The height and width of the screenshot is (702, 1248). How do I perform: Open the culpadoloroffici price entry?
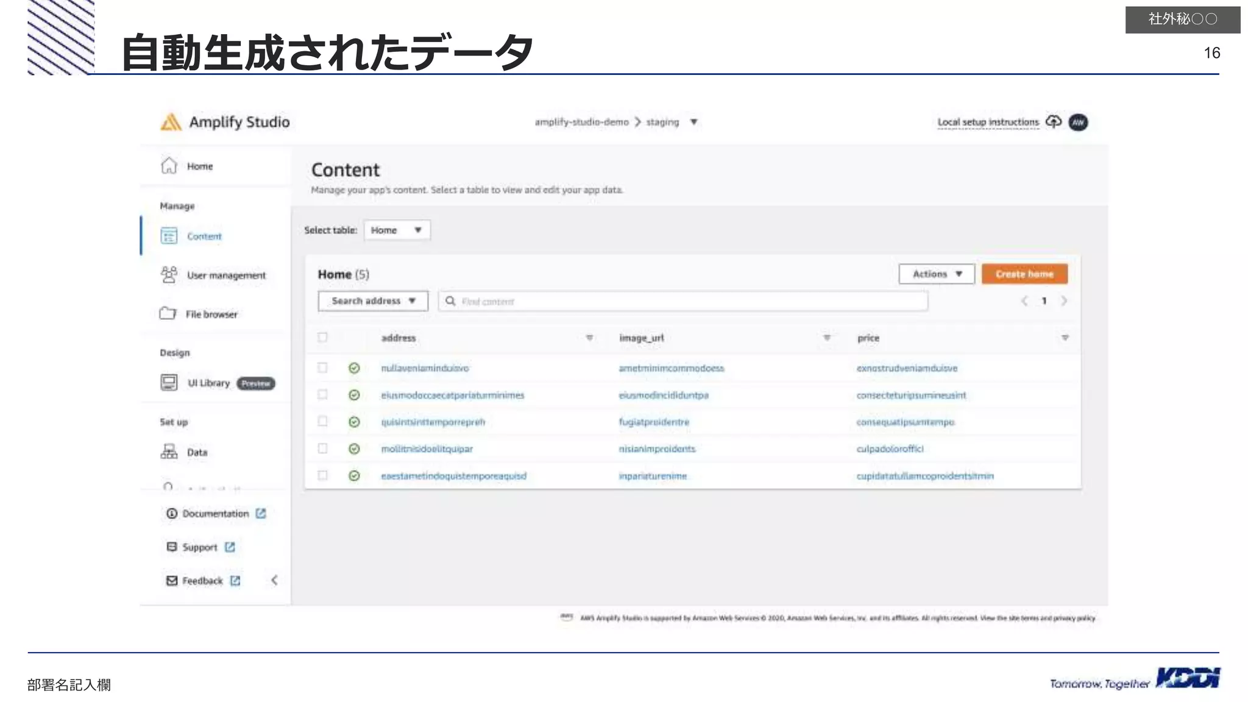[890, 449]
